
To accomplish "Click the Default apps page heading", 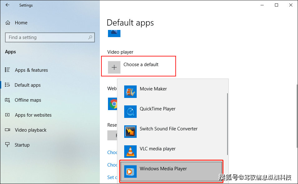I will [x=130, y=23].
